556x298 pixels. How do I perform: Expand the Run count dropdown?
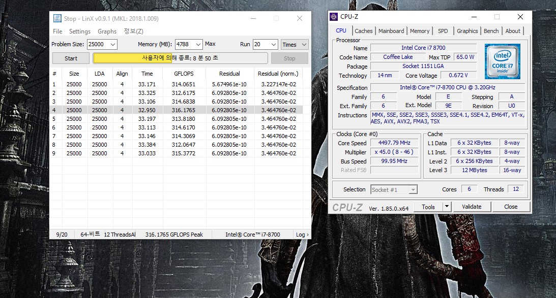pyautogui.click(x=273, y=44)
